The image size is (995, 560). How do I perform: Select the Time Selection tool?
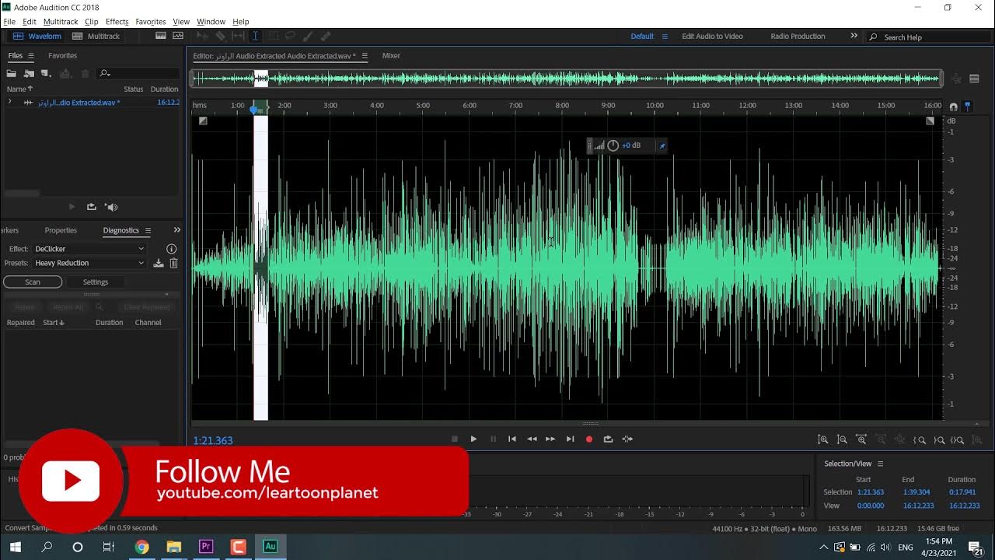click(x=255, y=36)
